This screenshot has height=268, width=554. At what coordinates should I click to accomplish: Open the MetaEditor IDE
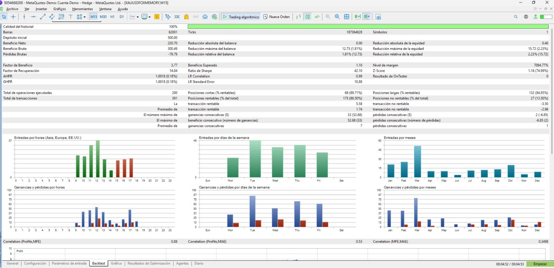coord(177,17)
